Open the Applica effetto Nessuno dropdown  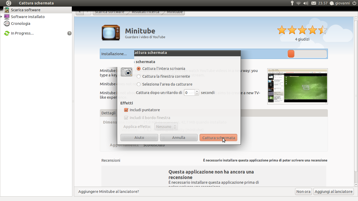coord(166,127)
